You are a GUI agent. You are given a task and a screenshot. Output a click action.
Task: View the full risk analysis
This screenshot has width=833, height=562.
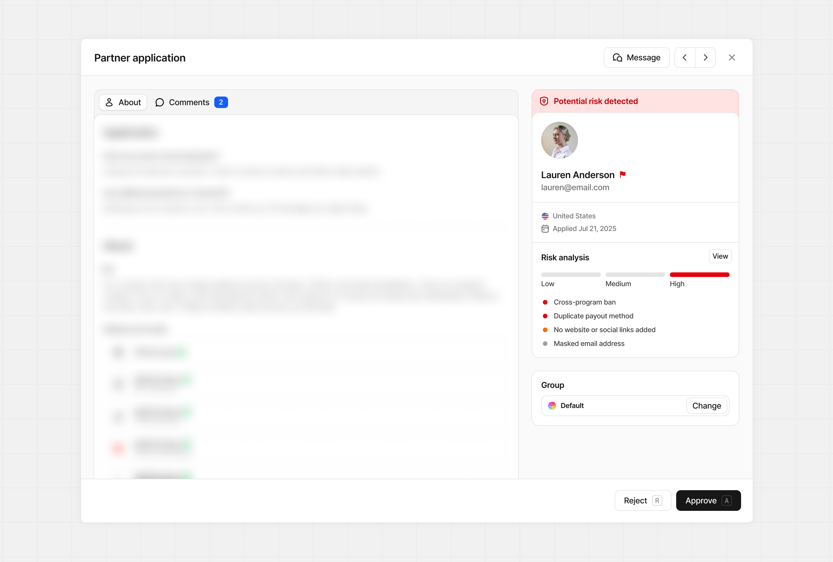[720, 256]
